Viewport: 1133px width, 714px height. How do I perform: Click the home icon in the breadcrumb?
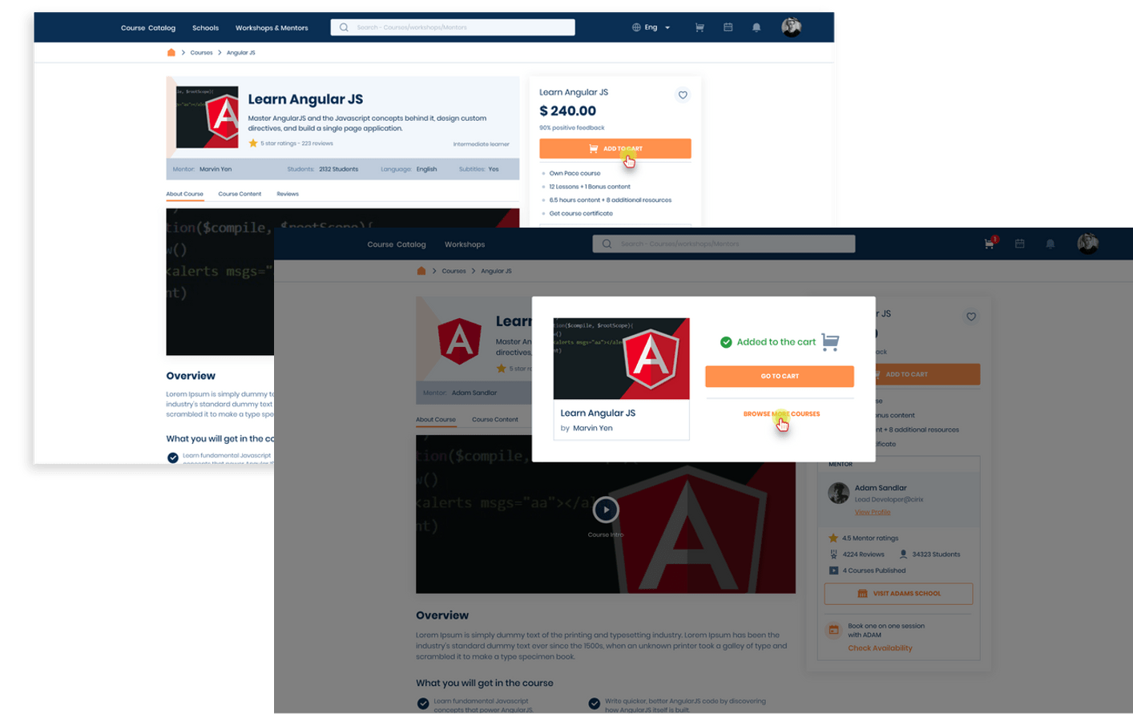[x=171, y=52]
